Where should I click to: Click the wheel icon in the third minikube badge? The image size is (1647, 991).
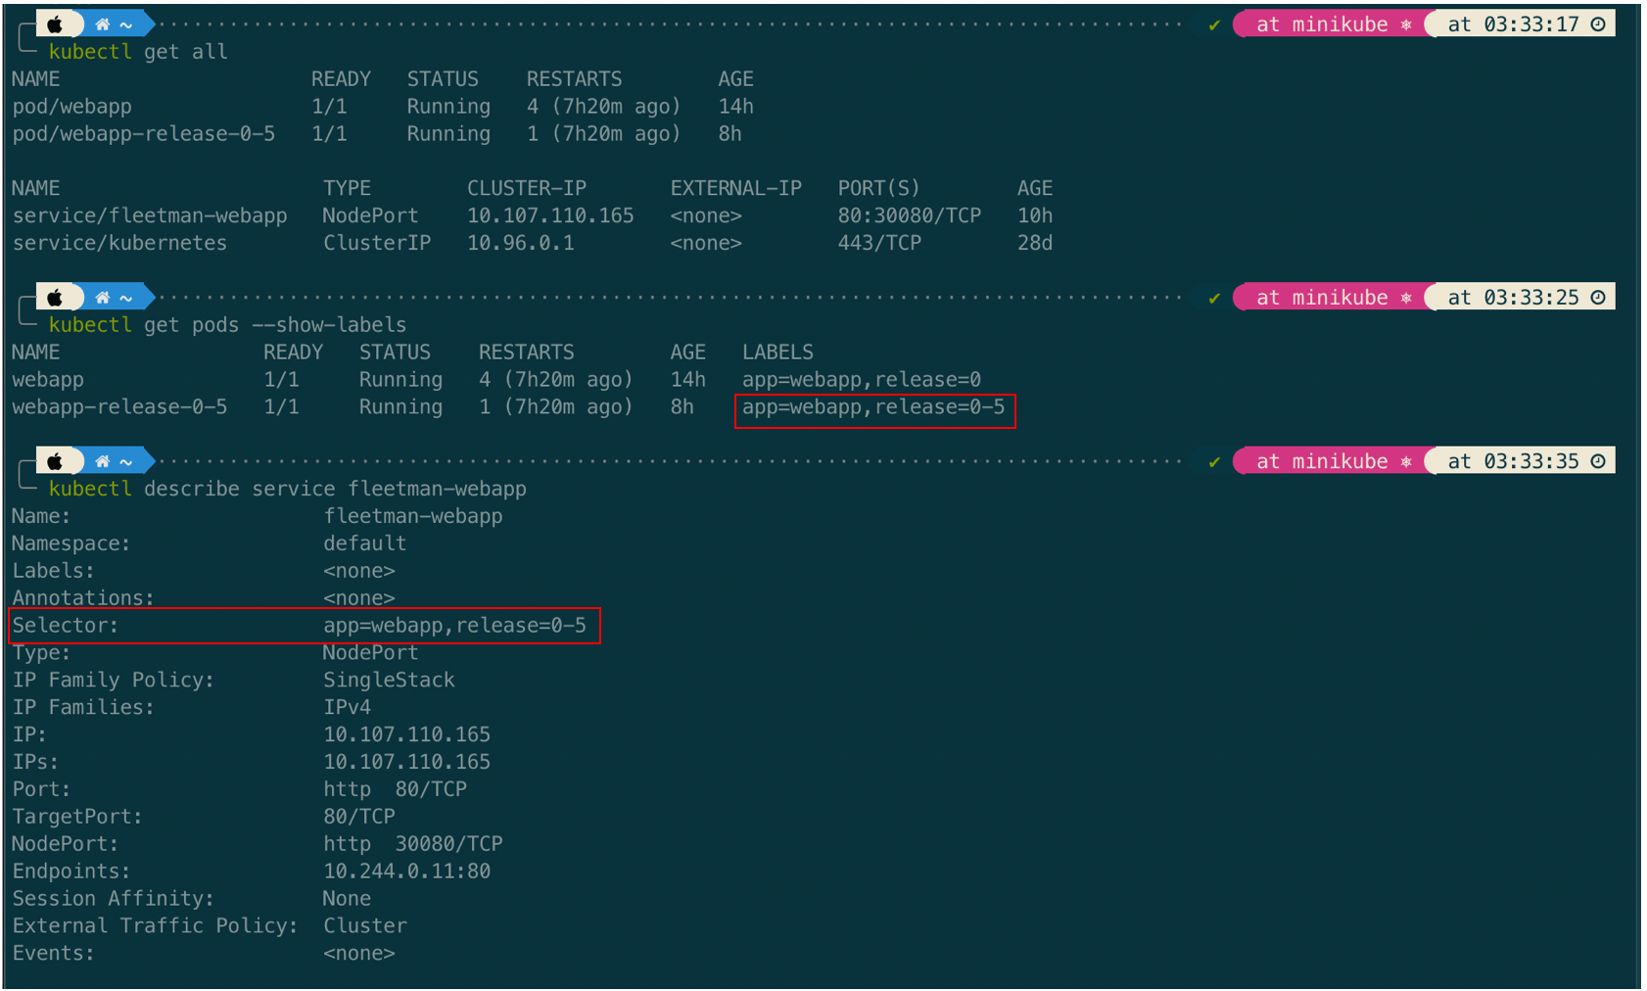(x=1405, y=460)
